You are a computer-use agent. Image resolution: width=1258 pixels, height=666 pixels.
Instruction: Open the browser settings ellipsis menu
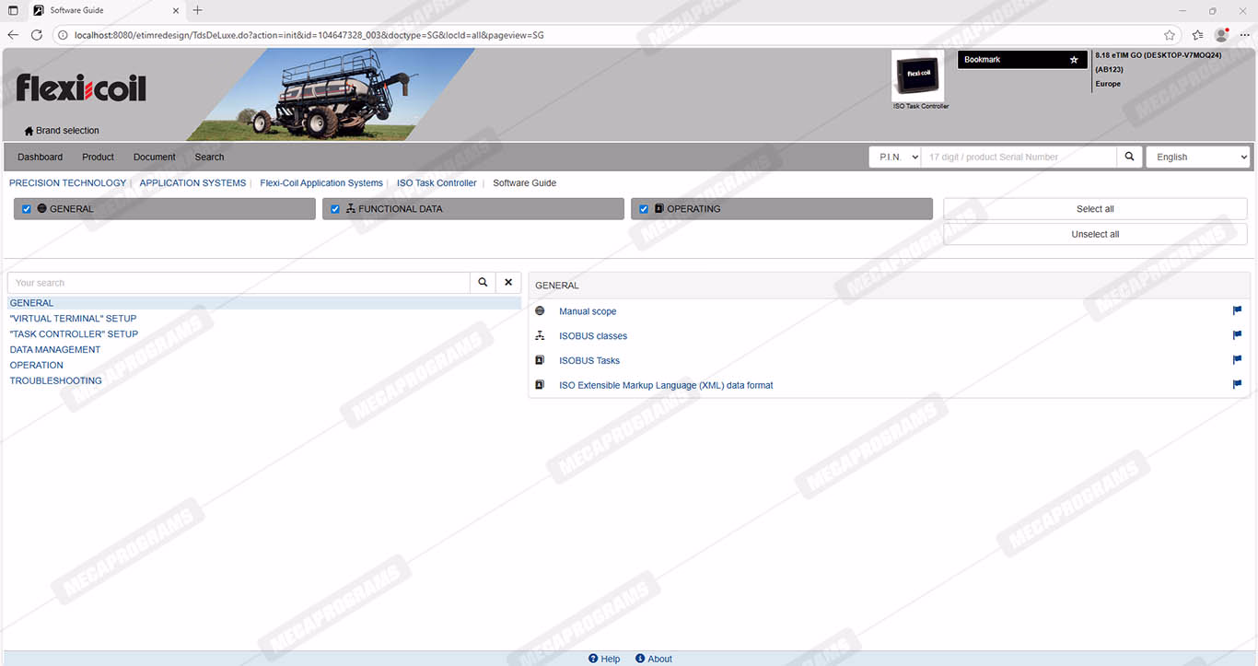[1244, 35]
